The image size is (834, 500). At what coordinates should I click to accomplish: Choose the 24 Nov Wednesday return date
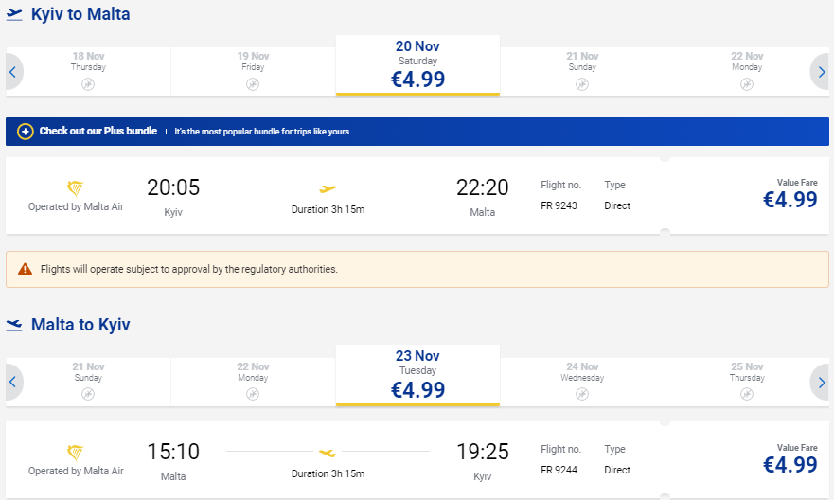pyautogui.click(x=582, y=382)
